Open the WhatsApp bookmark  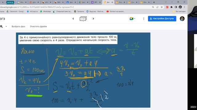click(x=46, y=11)
